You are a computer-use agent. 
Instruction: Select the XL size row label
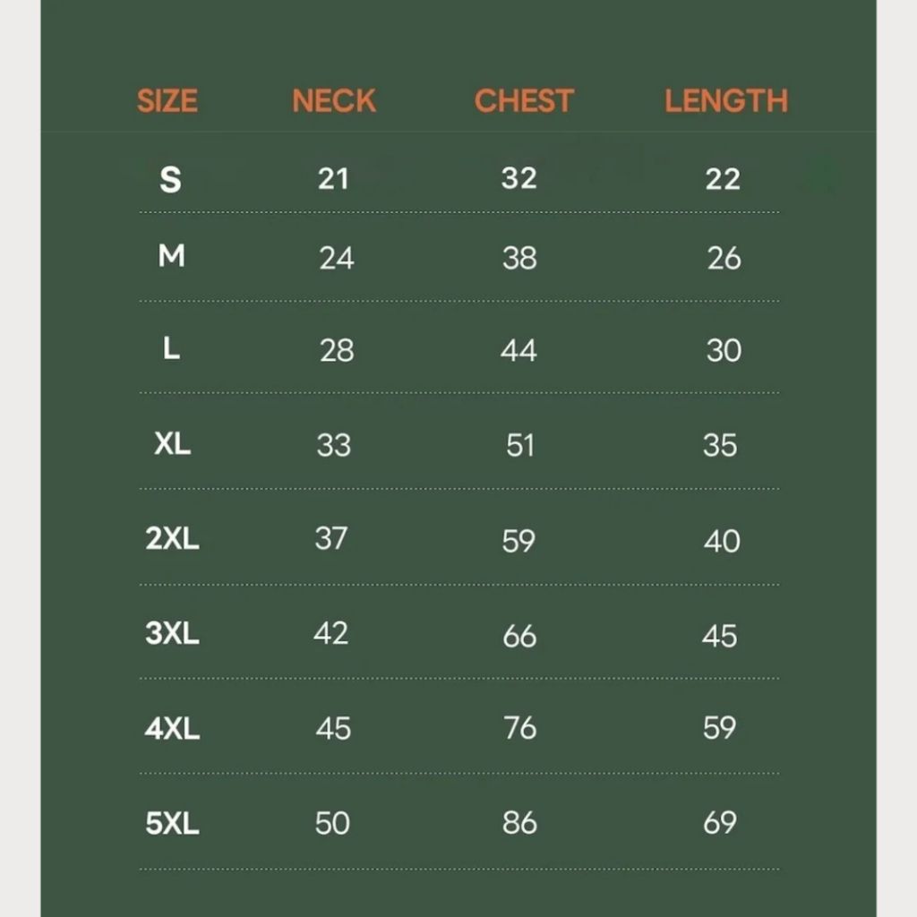click(x=172, y=444)
